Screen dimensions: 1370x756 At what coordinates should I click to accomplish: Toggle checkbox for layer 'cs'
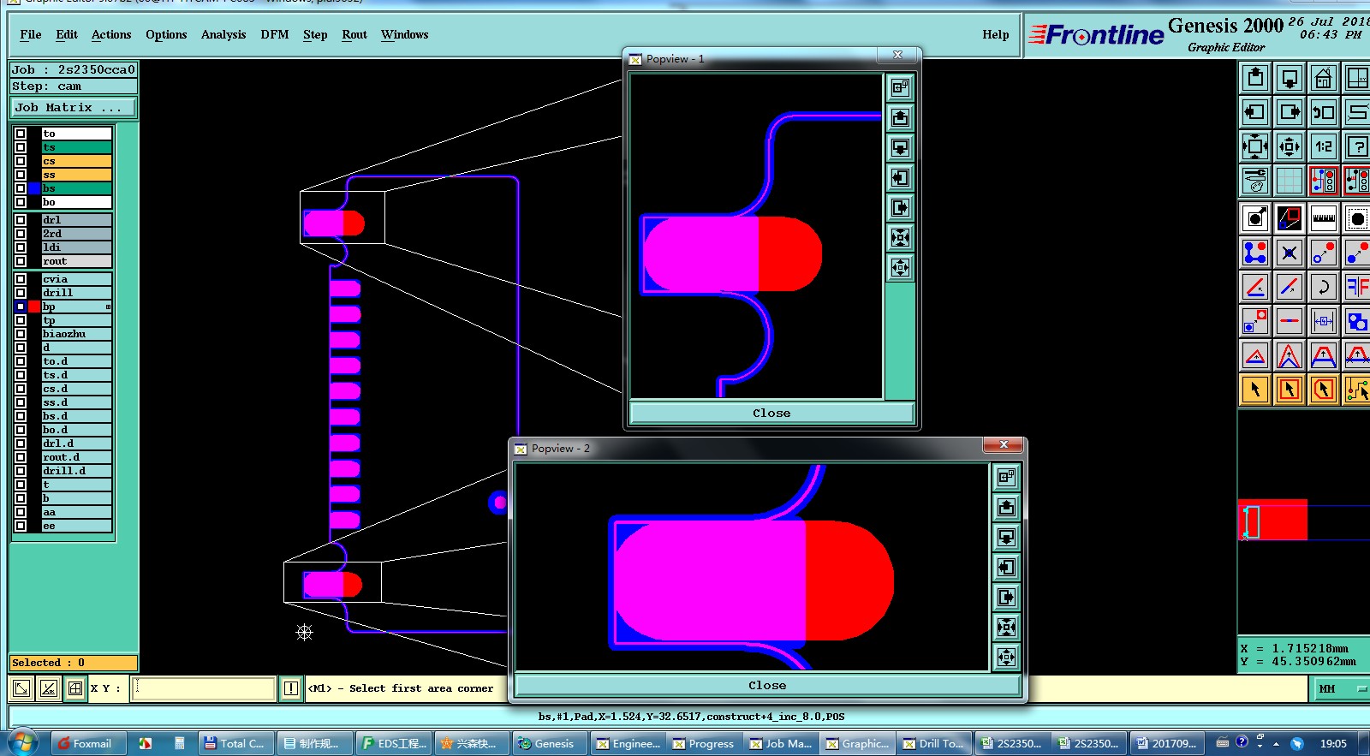pos(21,161)
